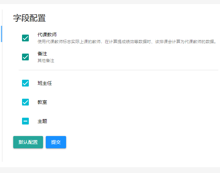Toggle the 班主任 checkbox off
The image size is (220, 173).
[25, 83]
